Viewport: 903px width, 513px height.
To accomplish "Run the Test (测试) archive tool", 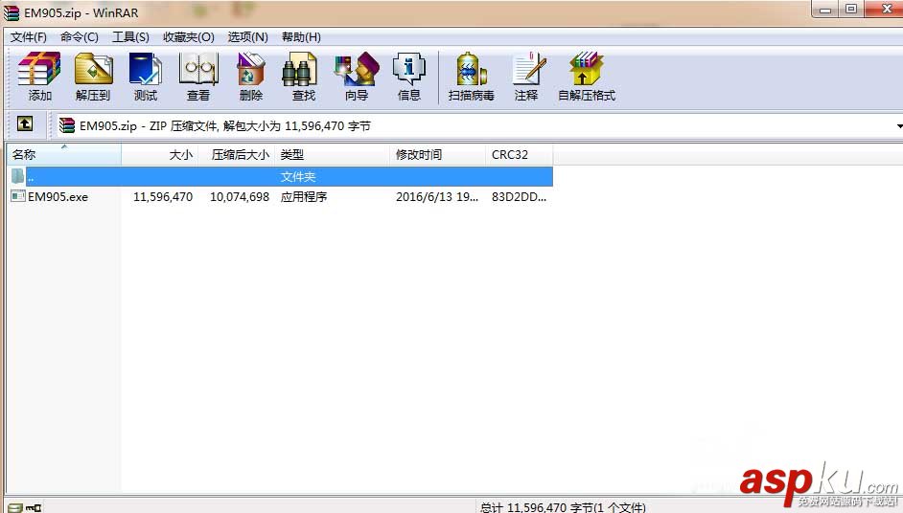I will (x=145, y=77).
